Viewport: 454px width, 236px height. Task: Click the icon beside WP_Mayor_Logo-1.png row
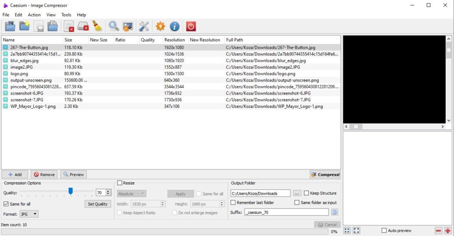coord(5,106)
